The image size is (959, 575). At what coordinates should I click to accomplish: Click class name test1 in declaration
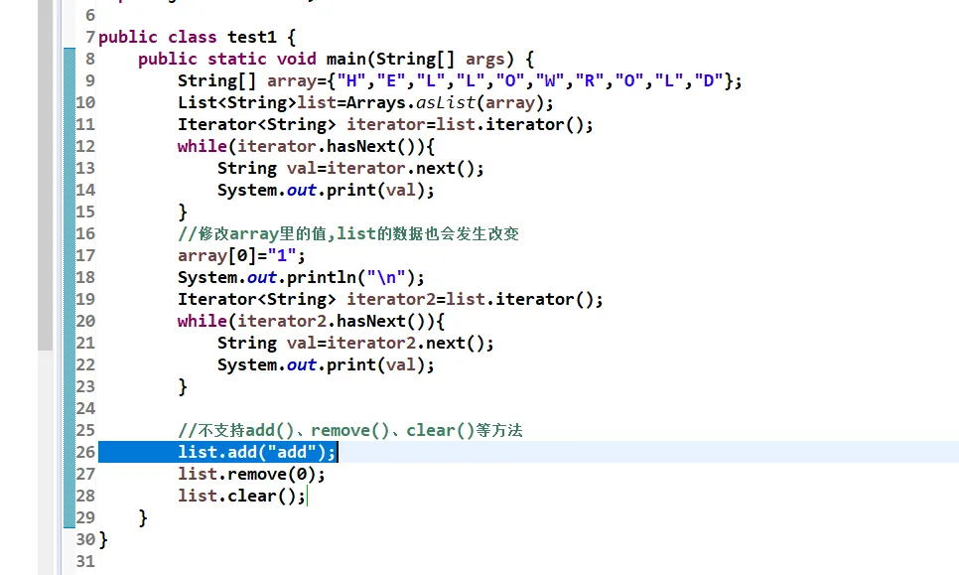(x=252, y=38)
